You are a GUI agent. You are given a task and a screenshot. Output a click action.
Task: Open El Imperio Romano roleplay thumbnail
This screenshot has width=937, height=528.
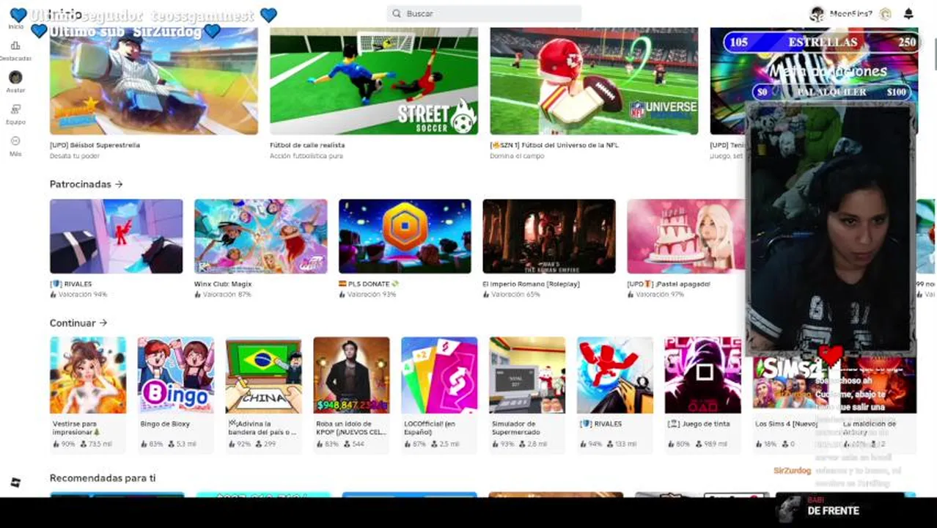[x=549, y=236]
